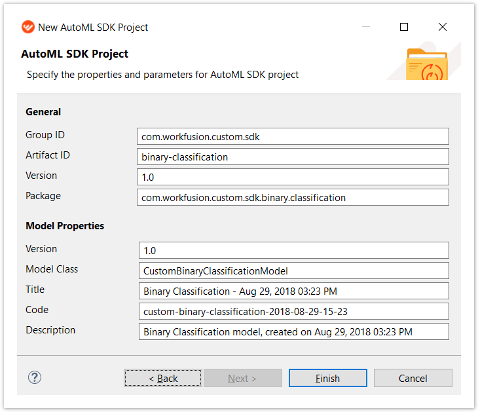Click the WorkFusion logo in title bar
This screenshot has width=478, height=412.
[x=28, y=27]
